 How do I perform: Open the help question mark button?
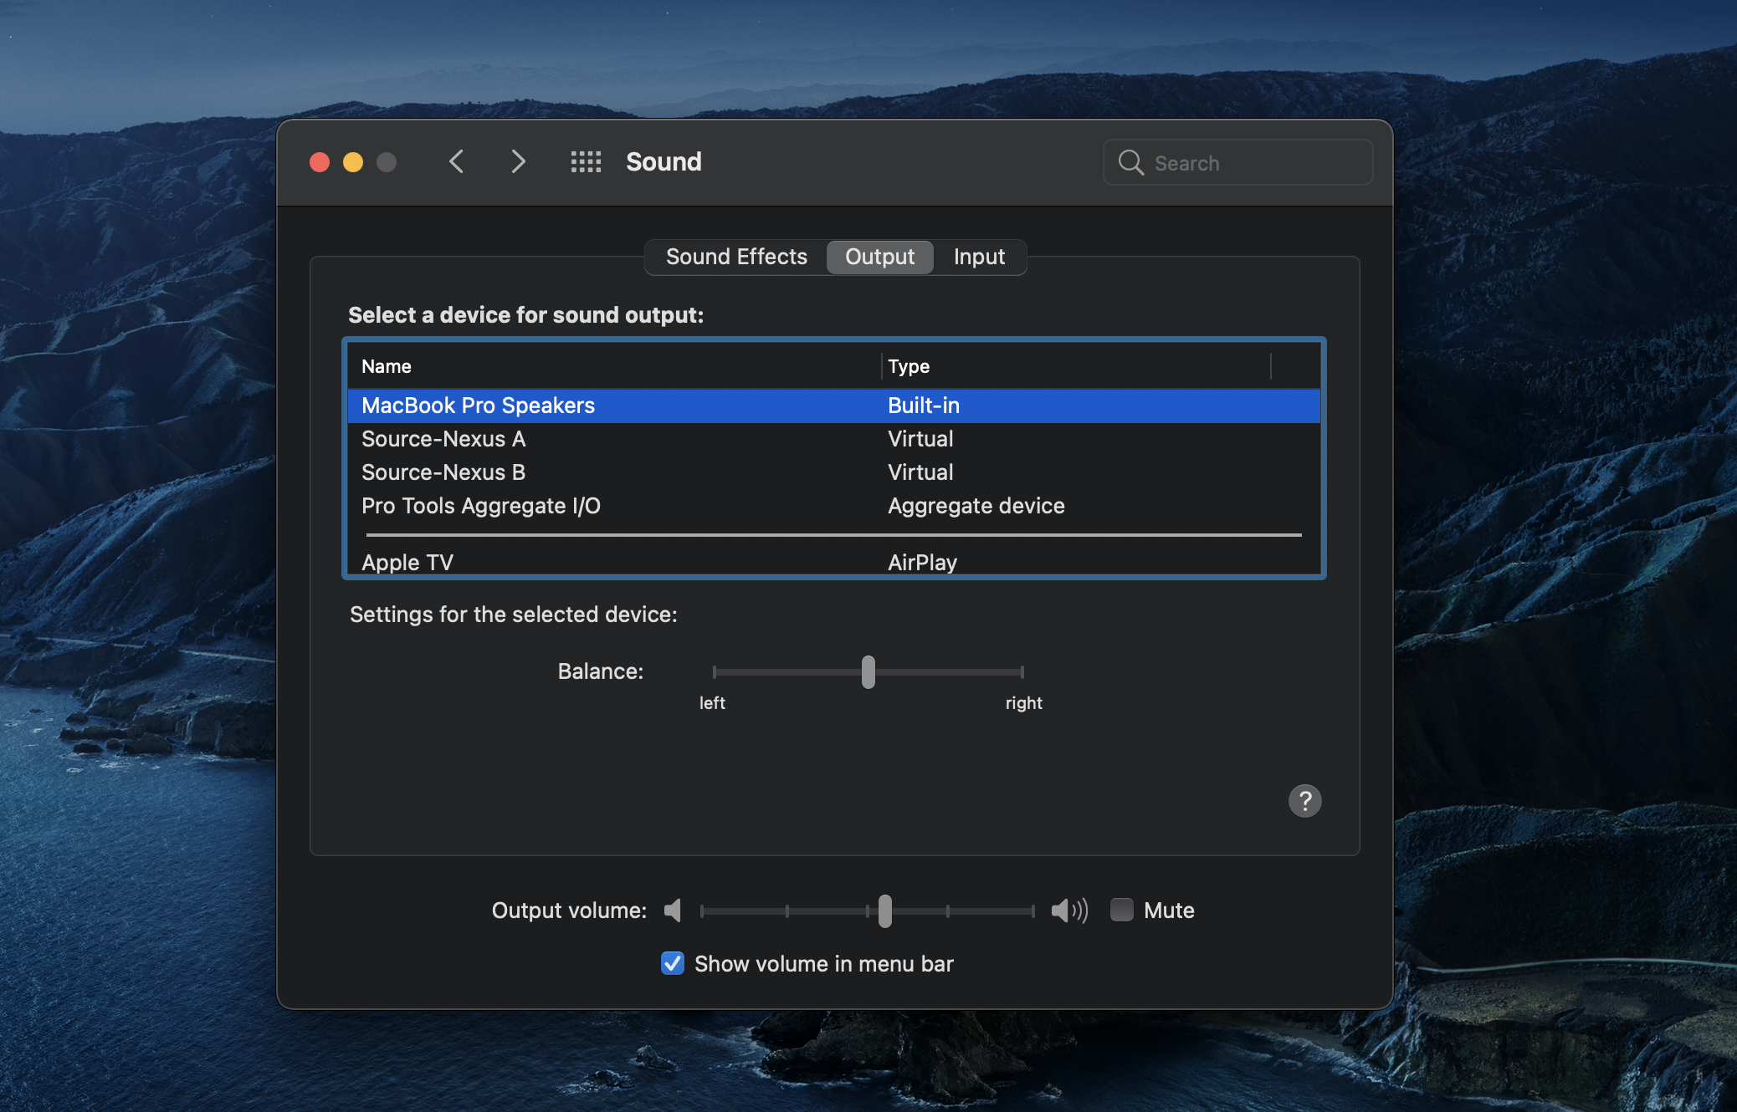coord(1304,800)
